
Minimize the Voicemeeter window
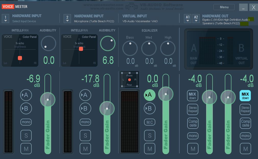tap(243, 7)
